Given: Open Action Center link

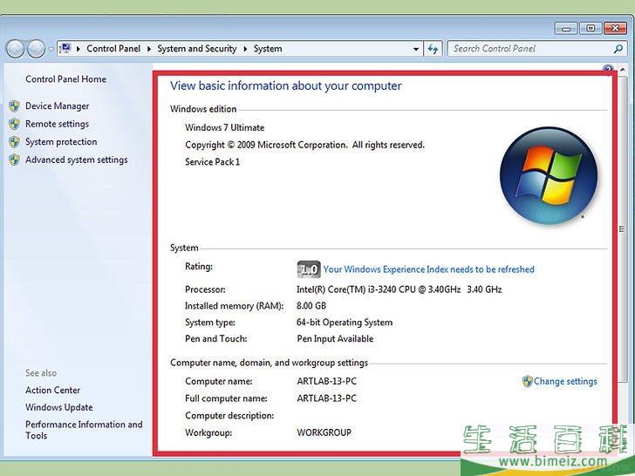Looking at the screenshot, I should [52, 391].
